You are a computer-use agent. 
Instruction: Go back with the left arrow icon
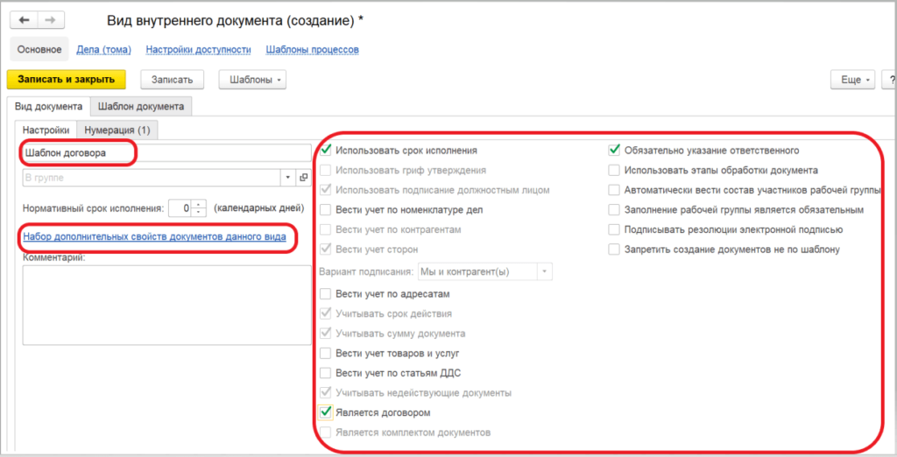pos(24,20)
